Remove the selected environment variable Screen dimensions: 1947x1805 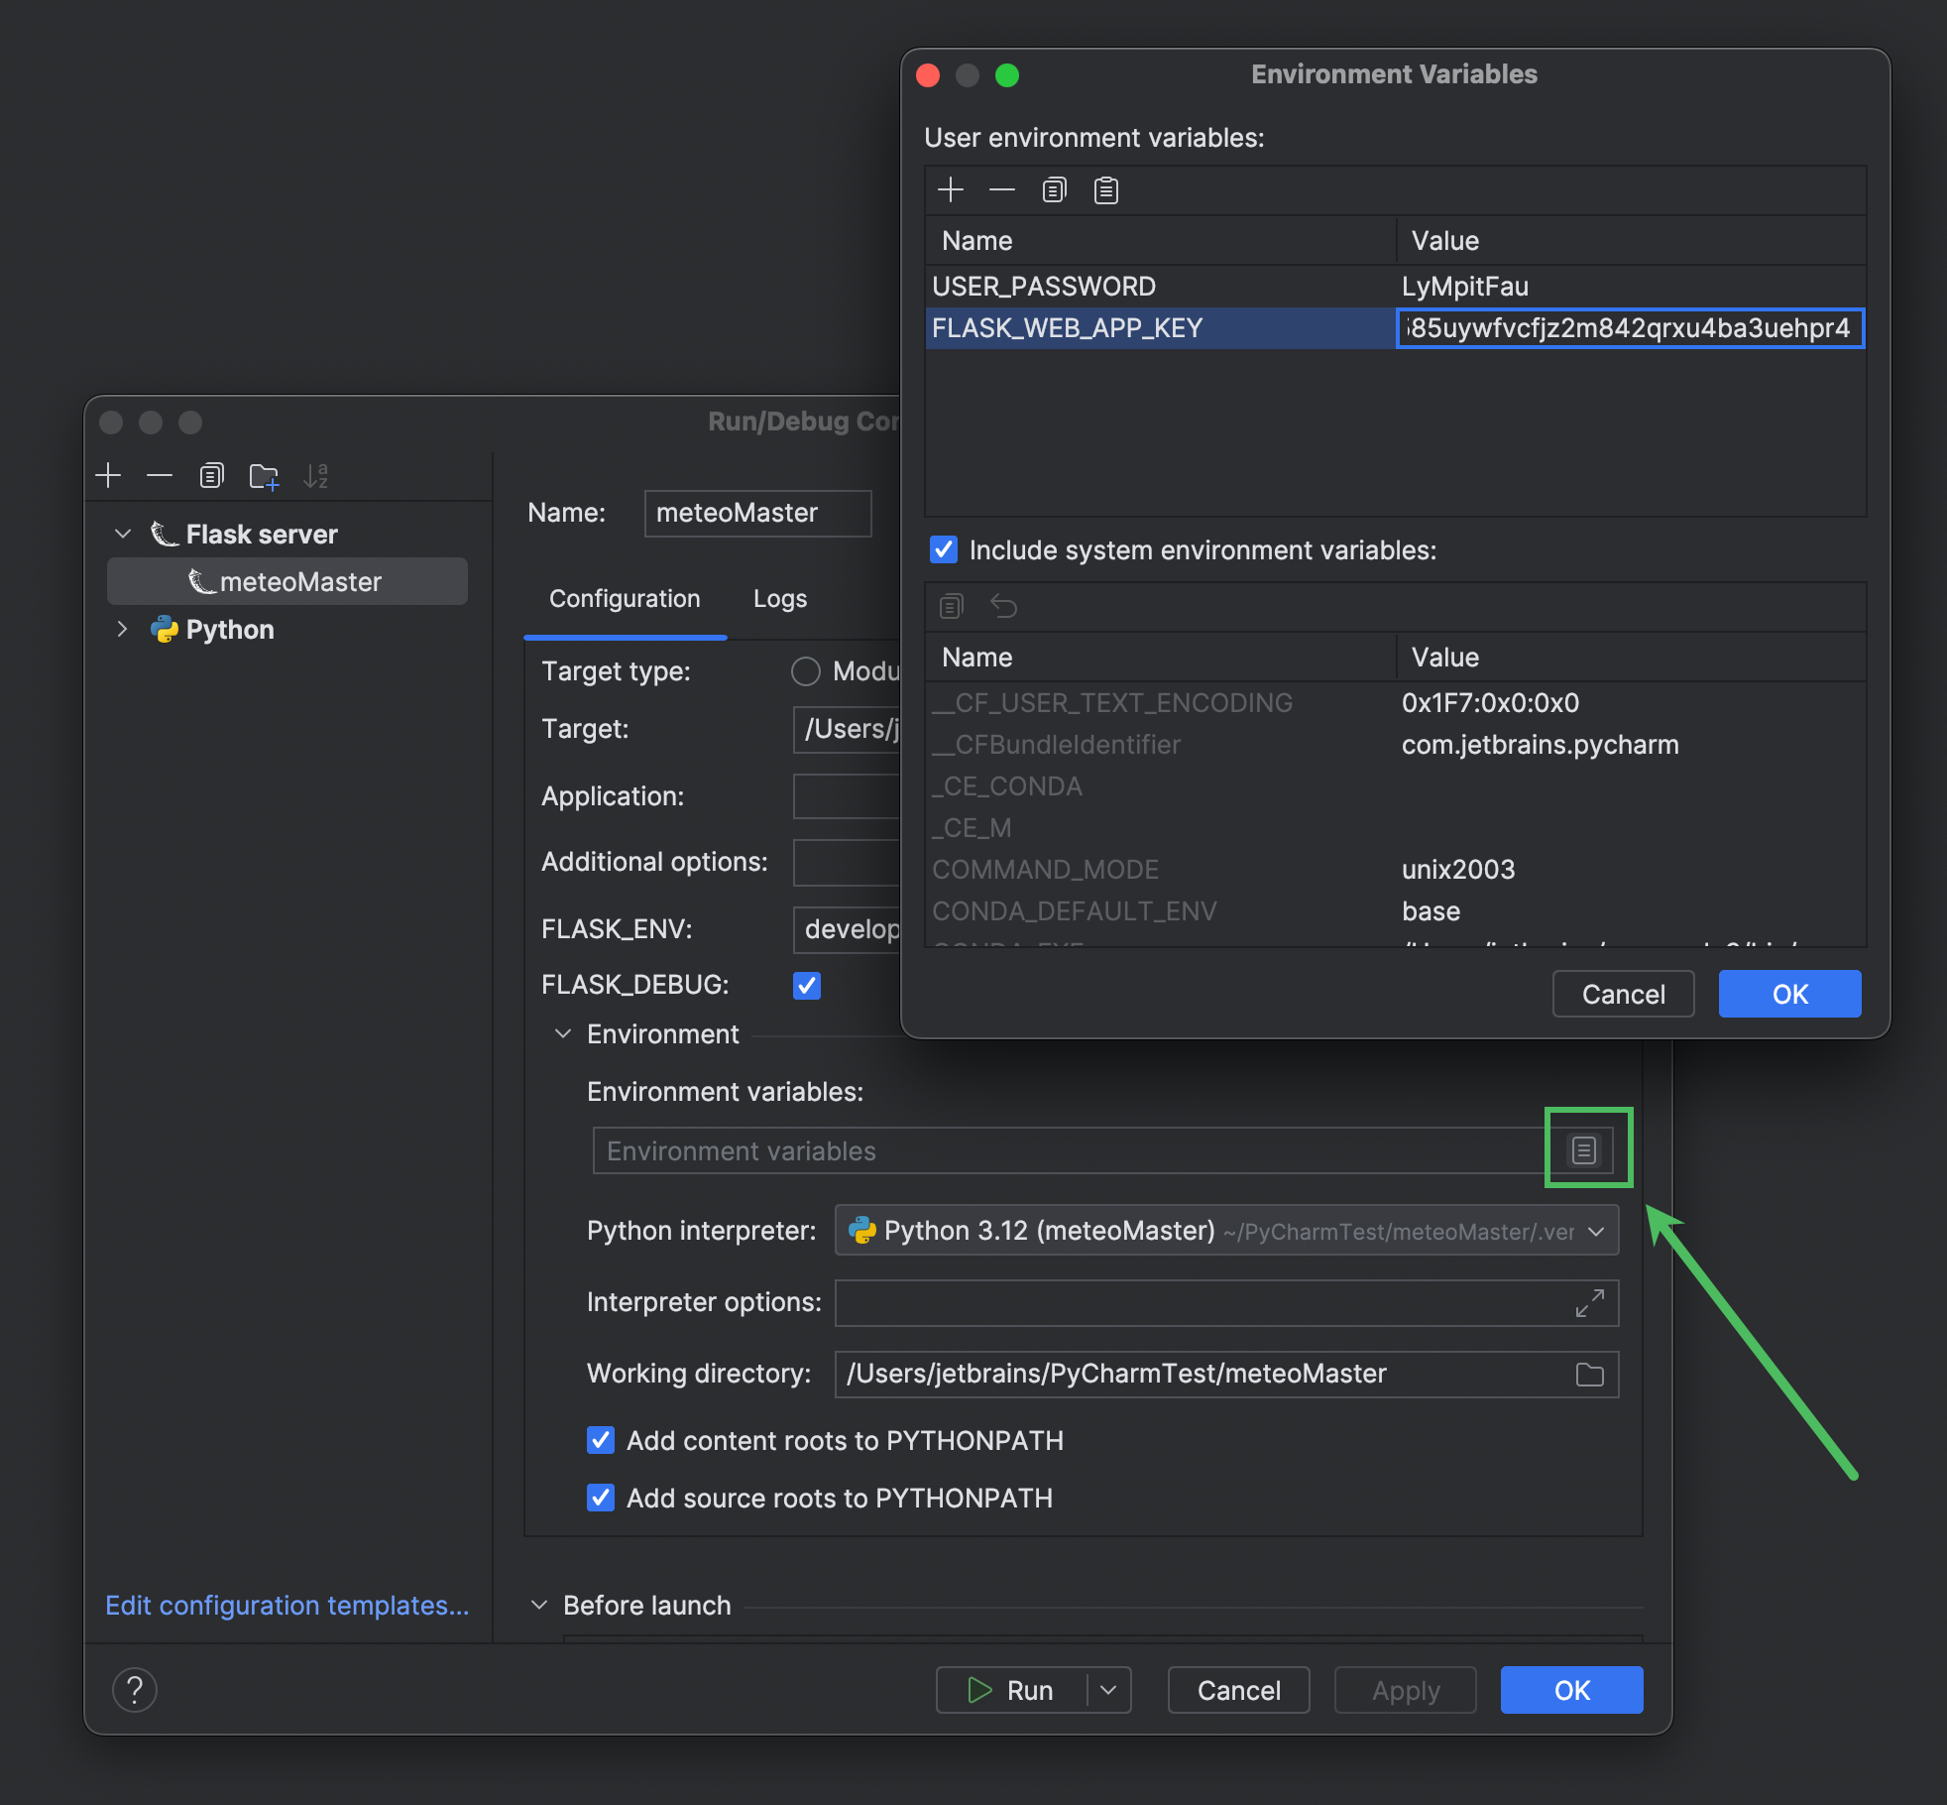pos(1001,189)
